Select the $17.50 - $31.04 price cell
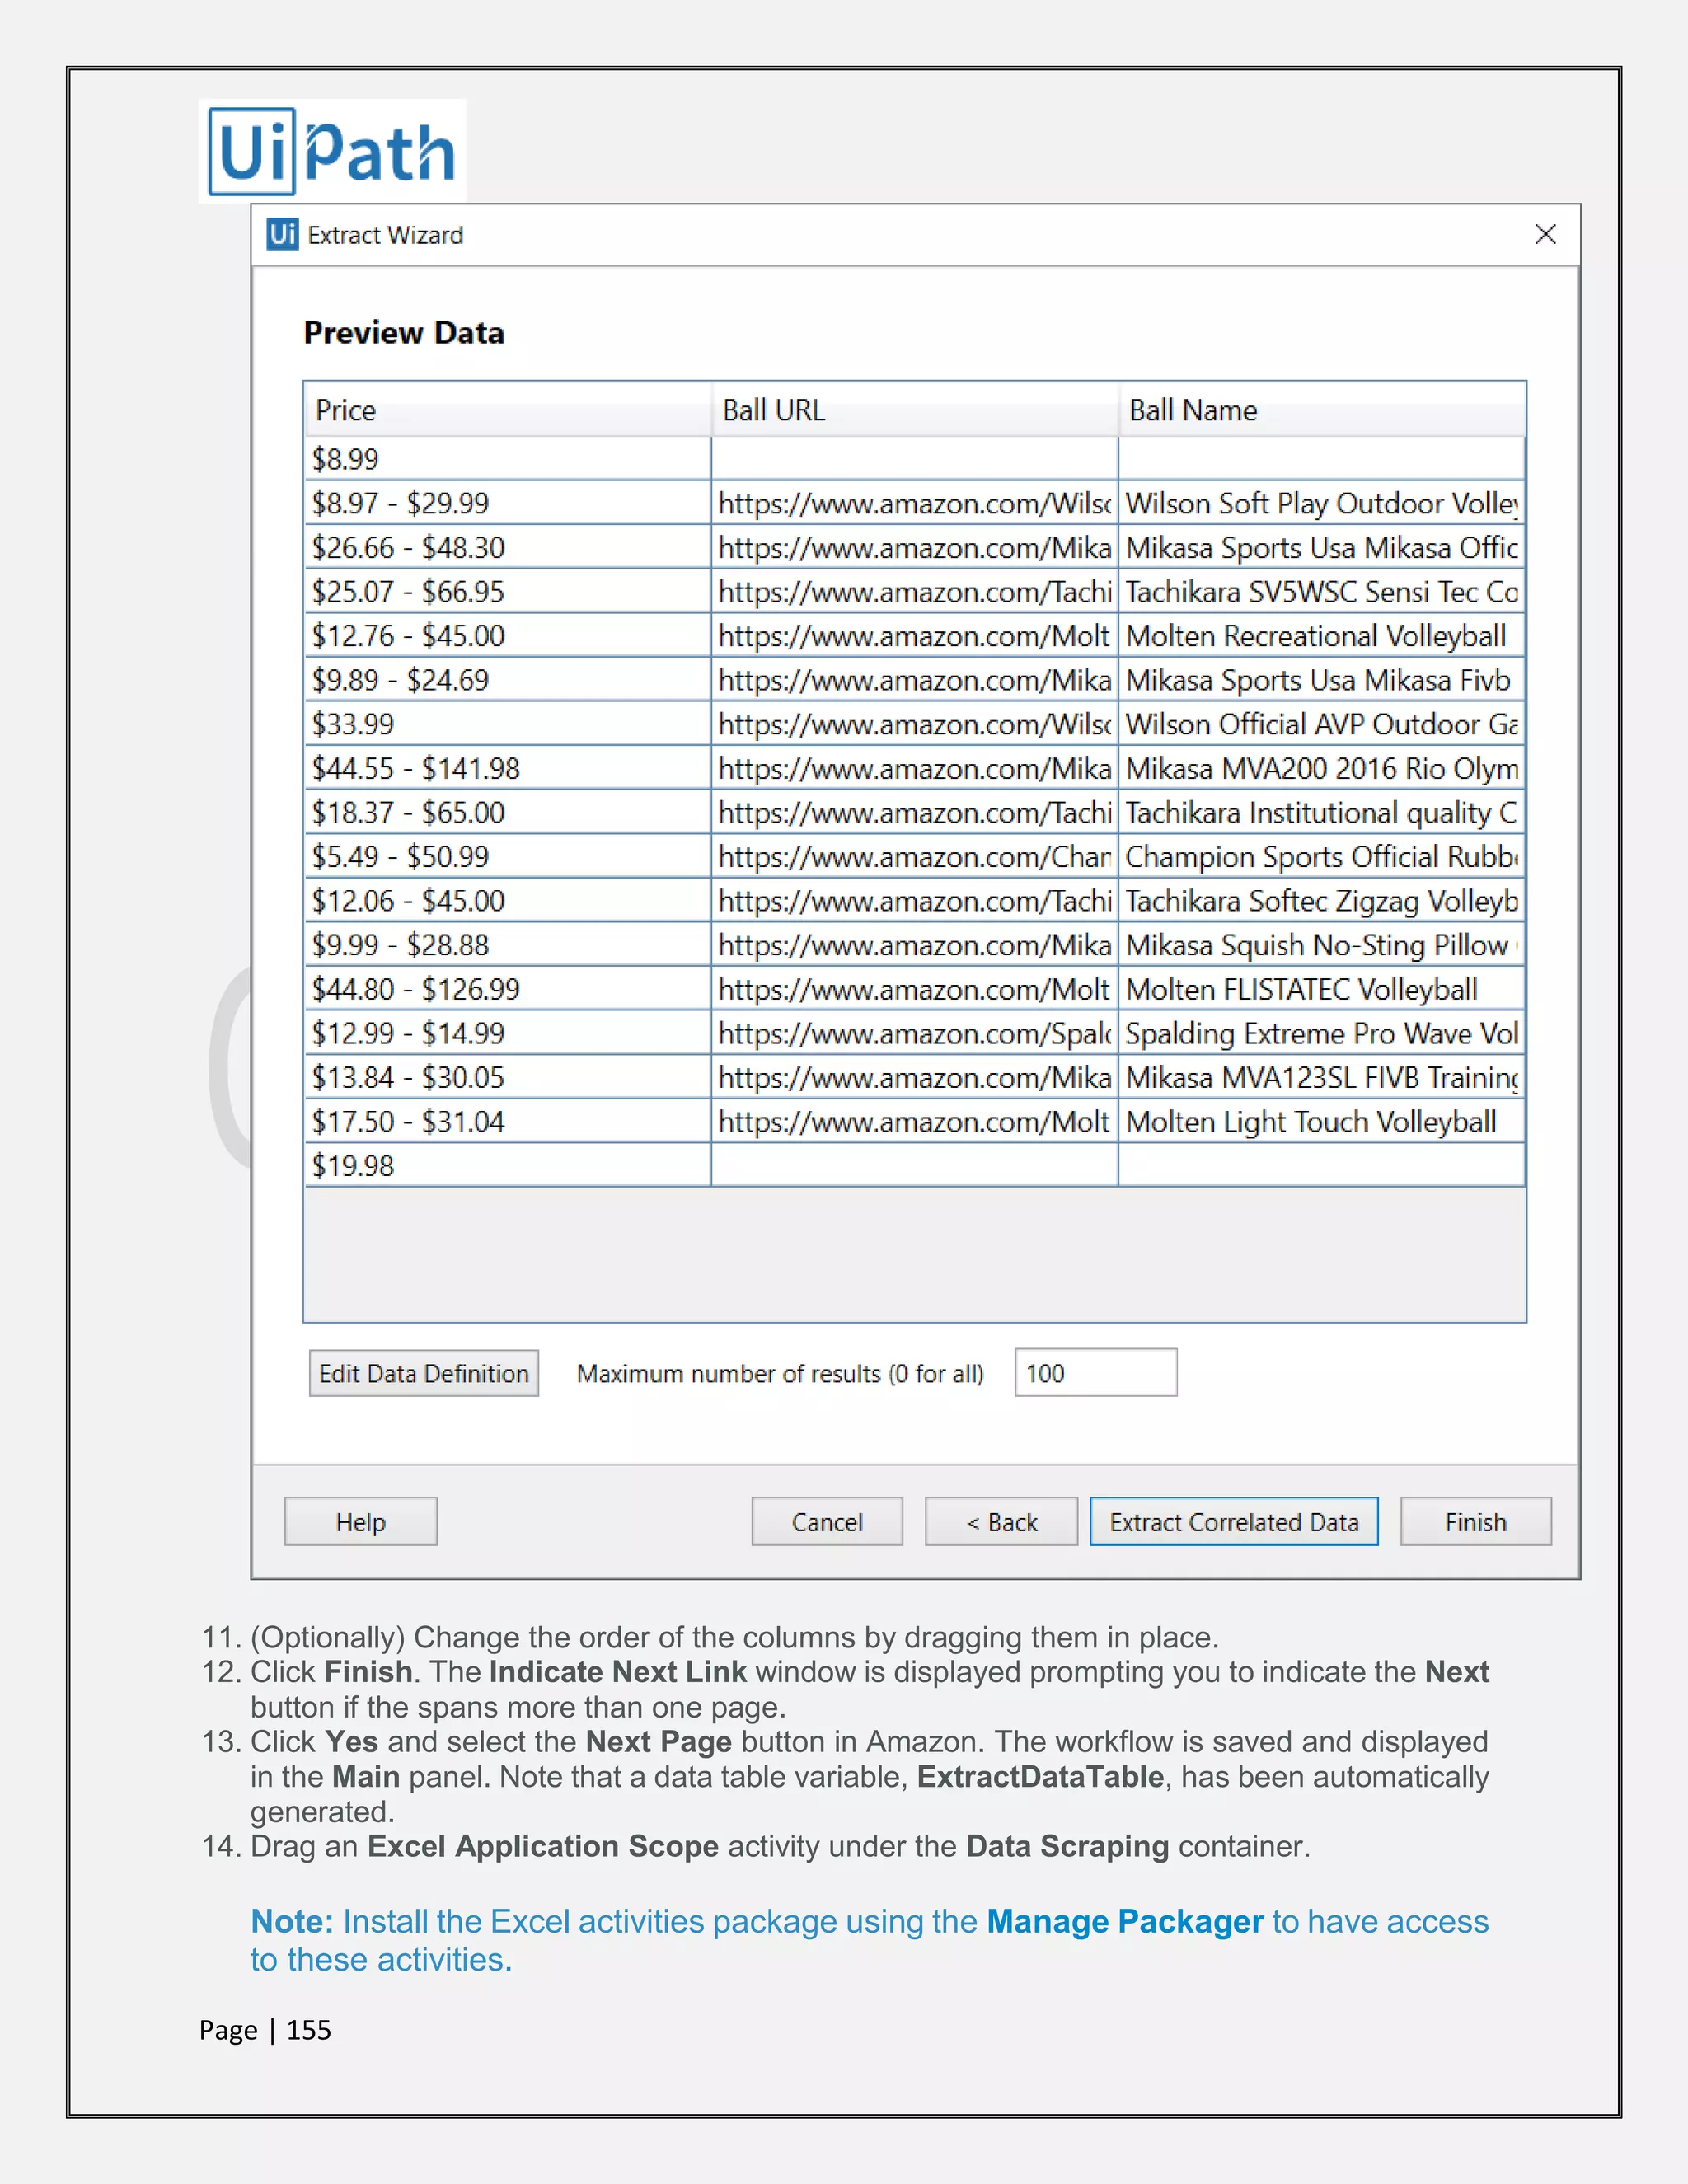This screenshot has height=2184, width=1688. [x=508, y=1121]
